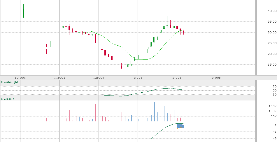Screen dimensions: 277x142
Task: Click the 3:00p time axis label
Action: coord(216,78)
